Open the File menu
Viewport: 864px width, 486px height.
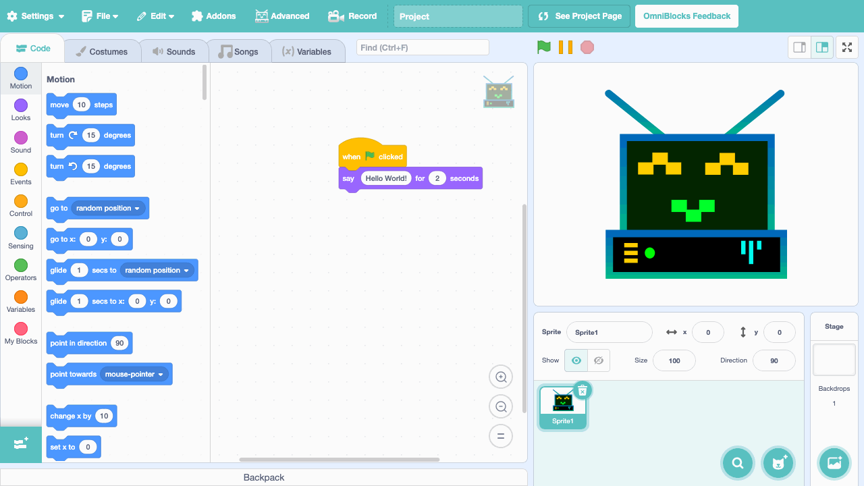(100, 16)
